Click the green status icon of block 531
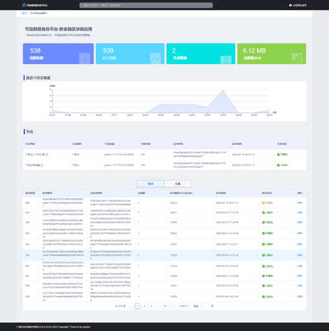 (264, 276)
